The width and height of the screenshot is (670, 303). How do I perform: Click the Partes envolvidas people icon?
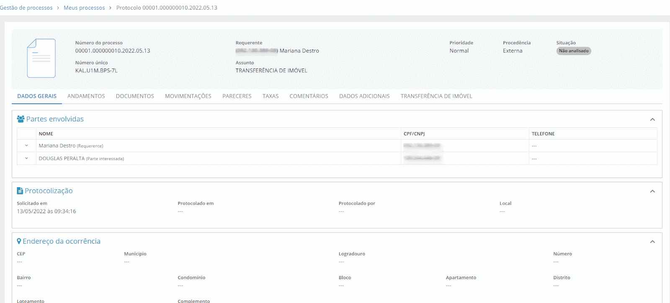[x=21, y=119]
